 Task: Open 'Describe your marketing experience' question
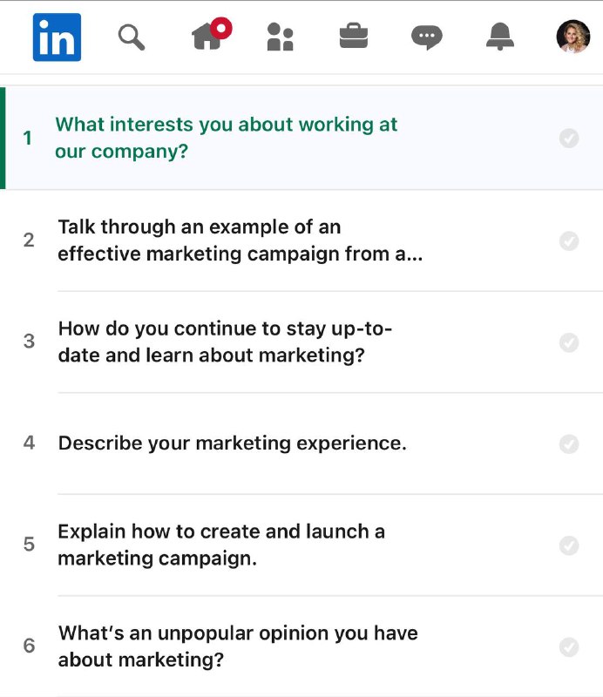pos(301,443)
